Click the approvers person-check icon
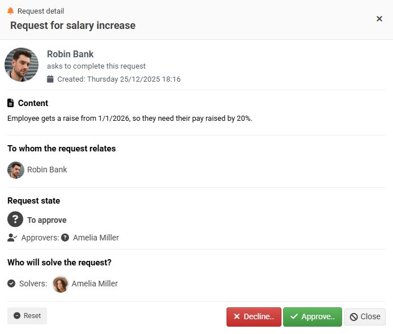 (x=12, y=238)
